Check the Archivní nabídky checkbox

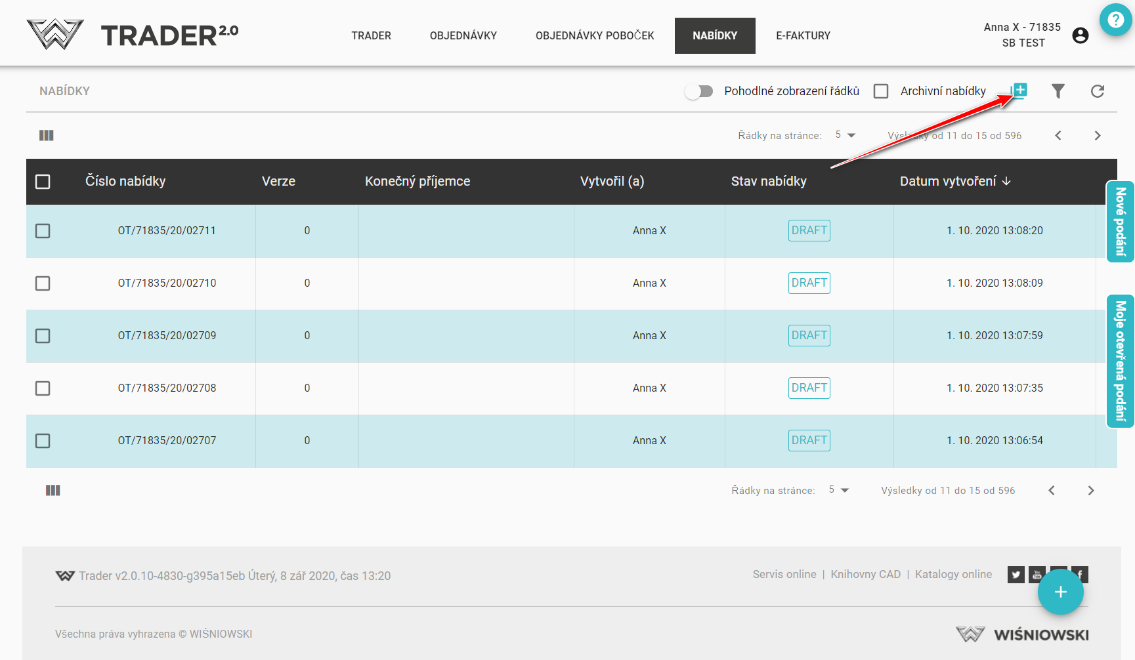pos(881,91)
